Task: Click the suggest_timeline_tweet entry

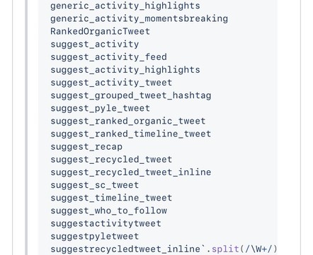Action: [111, 198]
